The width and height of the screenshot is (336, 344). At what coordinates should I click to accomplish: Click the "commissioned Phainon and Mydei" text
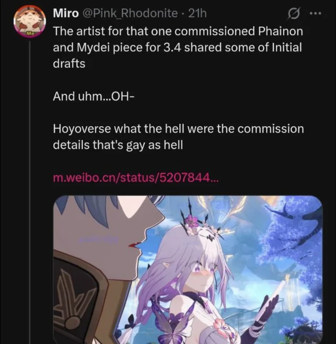178,39
